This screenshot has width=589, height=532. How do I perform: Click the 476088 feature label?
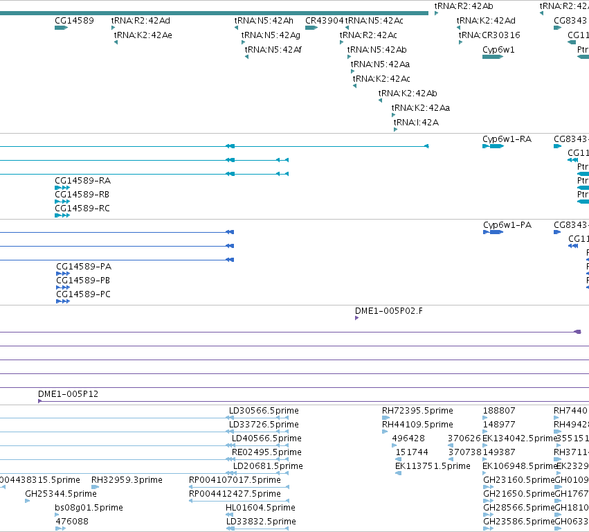[72, 522]
